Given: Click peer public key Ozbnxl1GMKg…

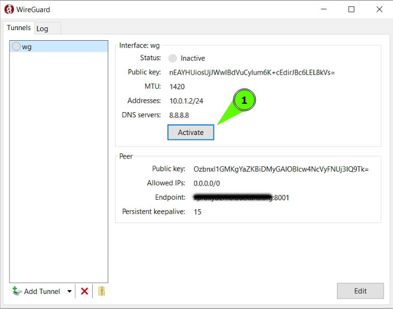Looking at the screenshot, I should coord(281,169).
